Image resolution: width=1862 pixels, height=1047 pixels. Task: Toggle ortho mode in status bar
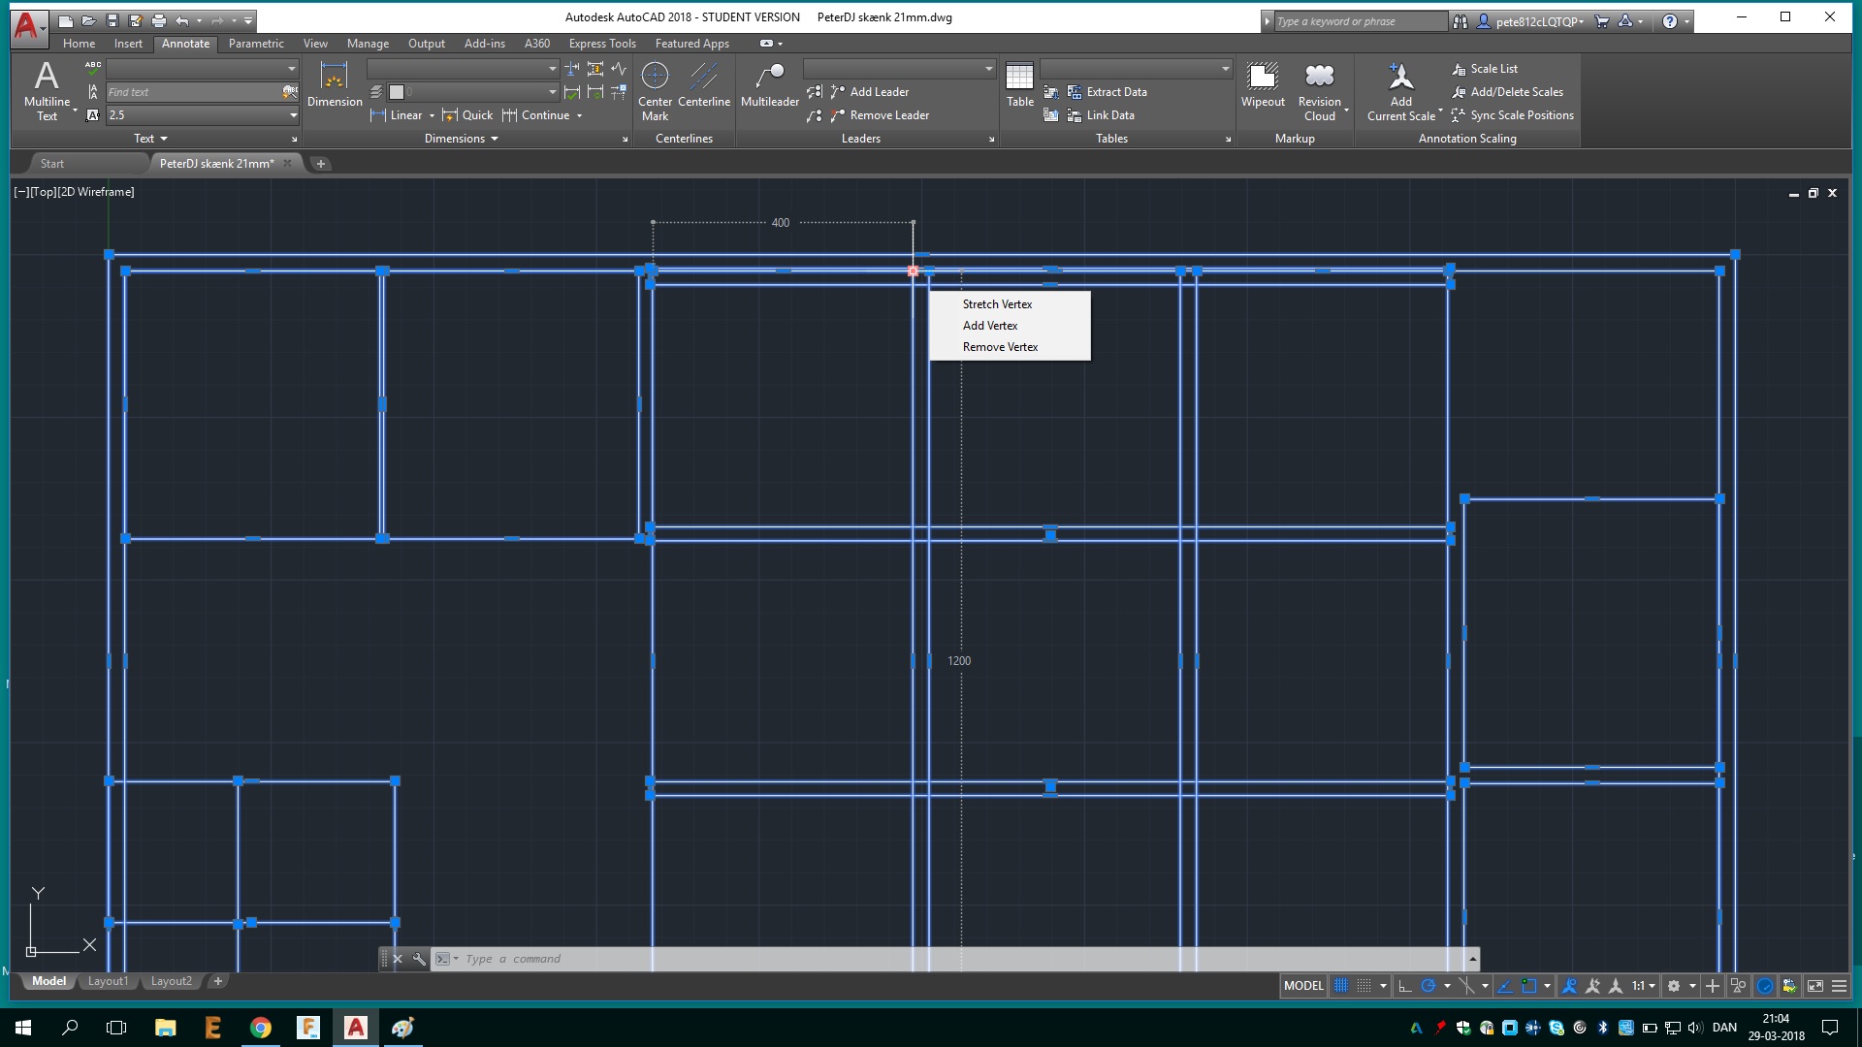tap(1404, 986)
